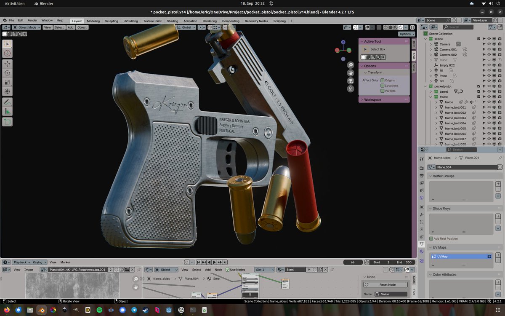The height and width of the screenshot is (316, 505).
Task: Uncheck the scene collection exclude checkbox
Action: (x=478, y=39)
